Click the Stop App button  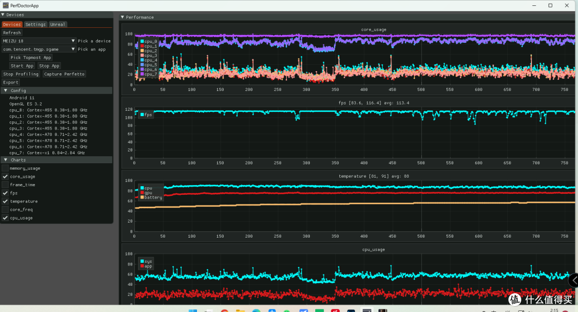click(49, 66)
